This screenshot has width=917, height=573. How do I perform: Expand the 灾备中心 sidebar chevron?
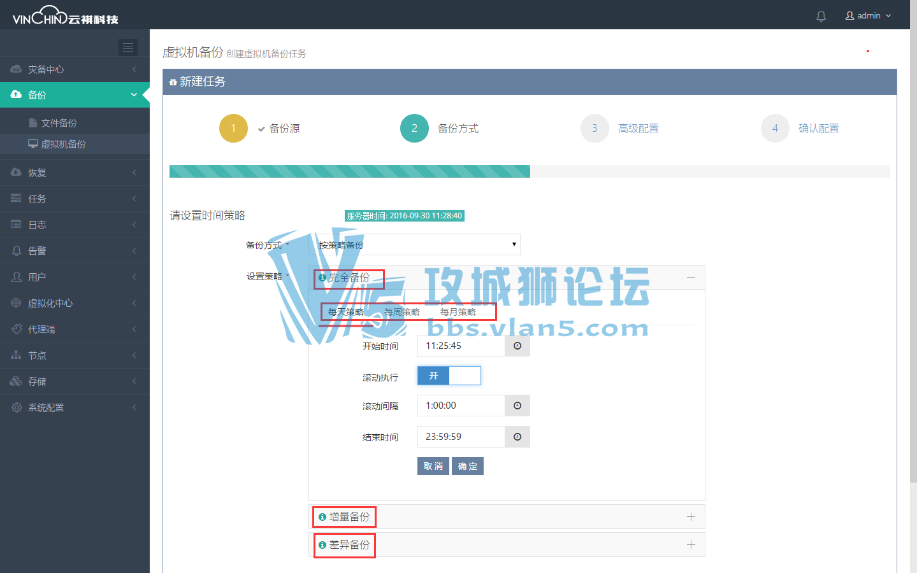134,69
